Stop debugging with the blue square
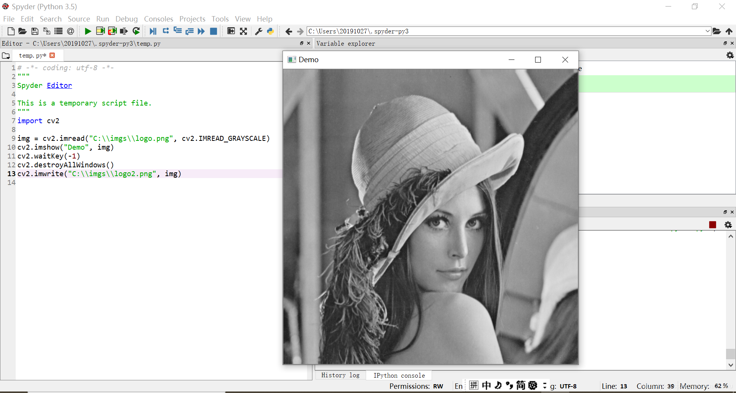Viewport: 736px width, 393px height. 214,31
